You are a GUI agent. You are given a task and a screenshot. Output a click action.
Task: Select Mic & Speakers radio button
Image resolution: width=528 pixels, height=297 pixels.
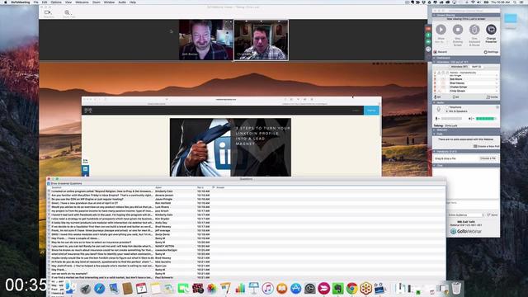(x=447, y=111)
